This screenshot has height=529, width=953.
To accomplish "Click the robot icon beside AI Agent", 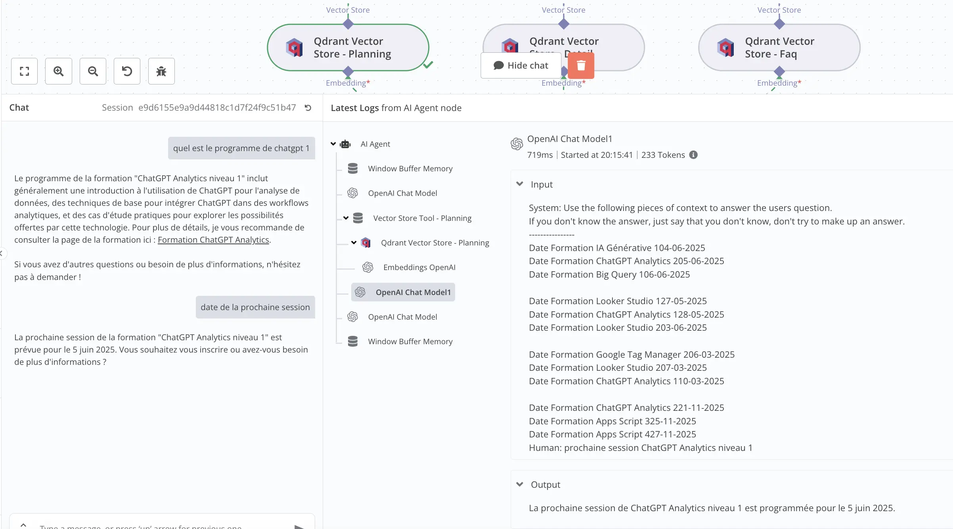I will [x=345, y=144].
